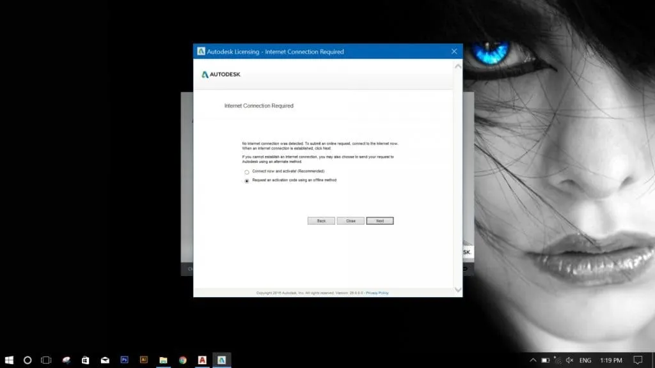
Task: Open File Explorer from the taskbar
Action: coord(163,360)
